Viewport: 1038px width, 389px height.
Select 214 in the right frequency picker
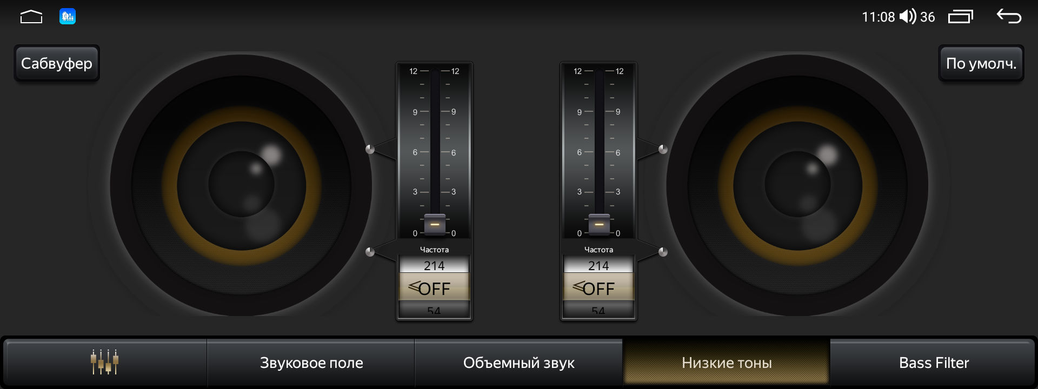[x=598, y=265]
